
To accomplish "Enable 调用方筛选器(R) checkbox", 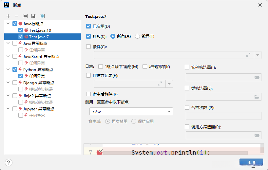I will pyautogui.click(x=187, y=127).
